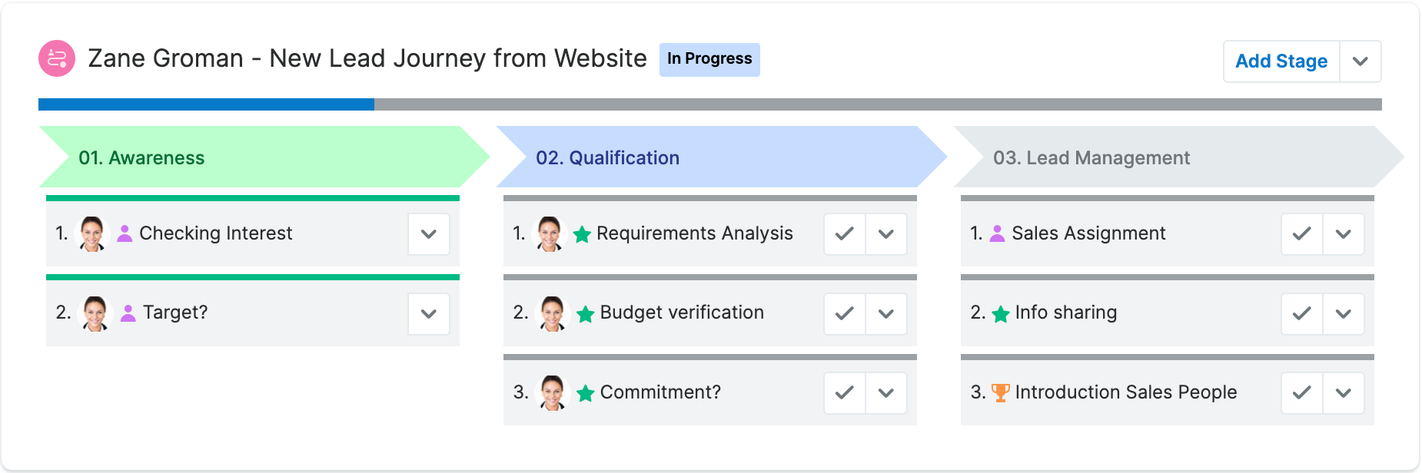The width and height of the screenshot is (1422, 473).
Task: Mark Sales Assignment complete with checkmark
Action: (1302, 233)
